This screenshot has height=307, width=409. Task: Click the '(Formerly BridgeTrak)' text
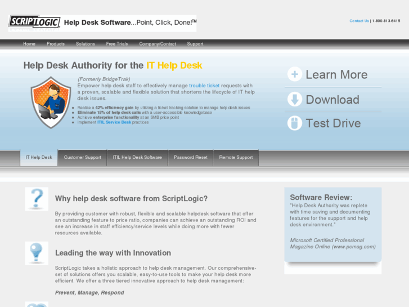tap(104, 79)
